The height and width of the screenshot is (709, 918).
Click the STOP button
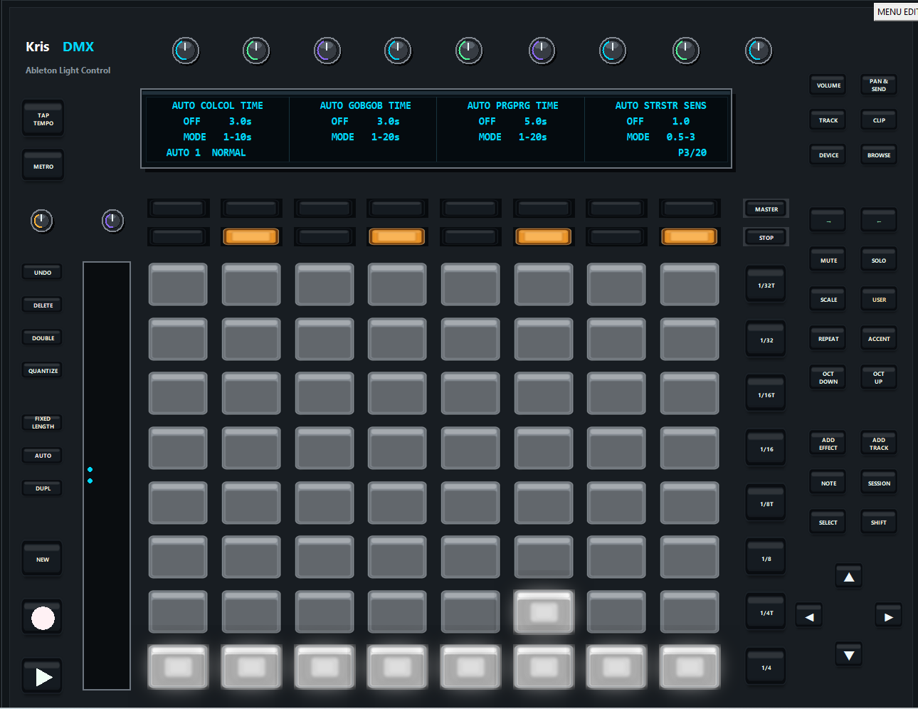tap(766, 238)
